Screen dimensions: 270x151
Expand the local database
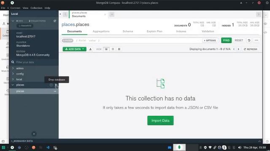[13, 79]
